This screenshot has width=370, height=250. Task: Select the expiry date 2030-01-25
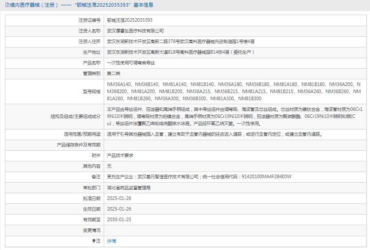119,219
